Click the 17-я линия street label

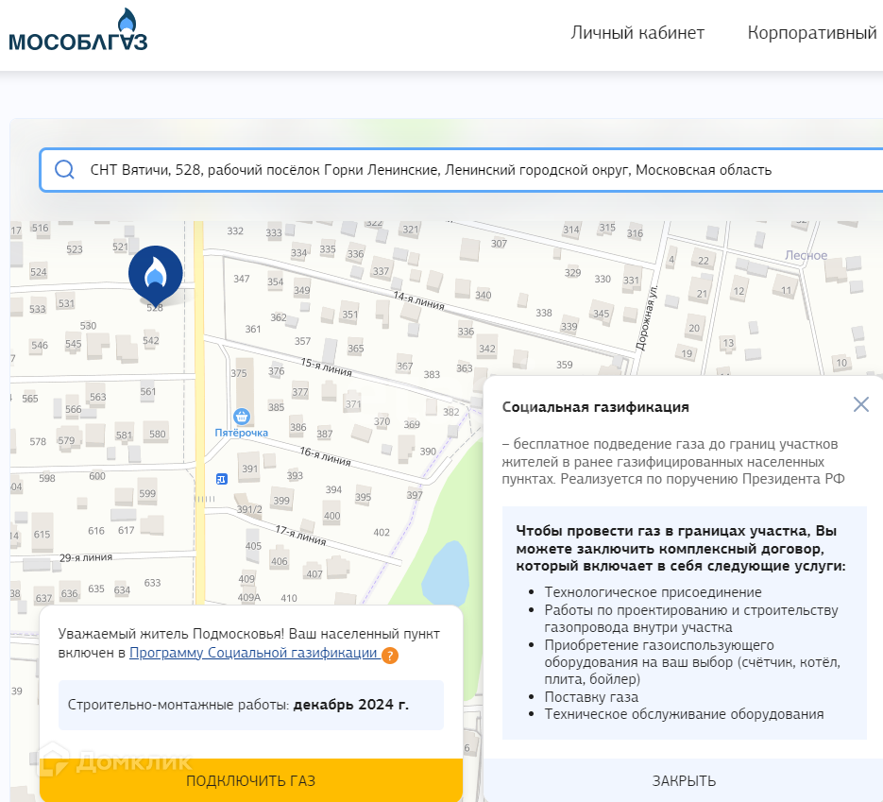click(x=300, y=535)
